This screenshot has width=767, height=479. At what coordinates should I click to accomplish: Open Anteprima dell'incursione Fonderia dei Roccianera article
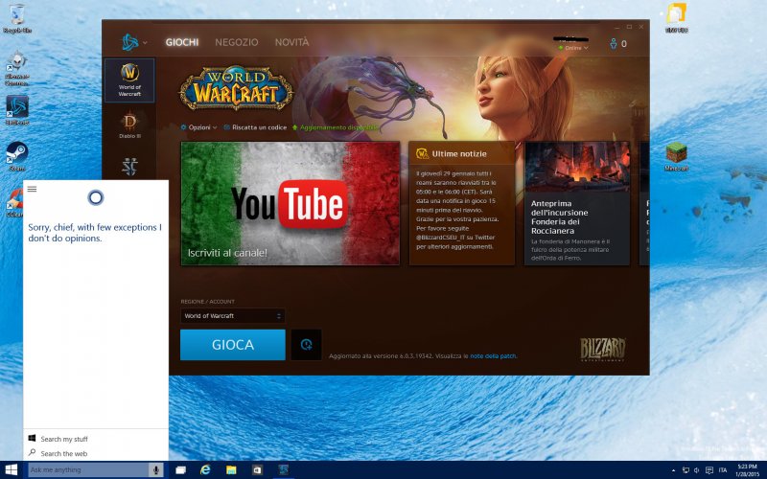click(x=577, y=203)
